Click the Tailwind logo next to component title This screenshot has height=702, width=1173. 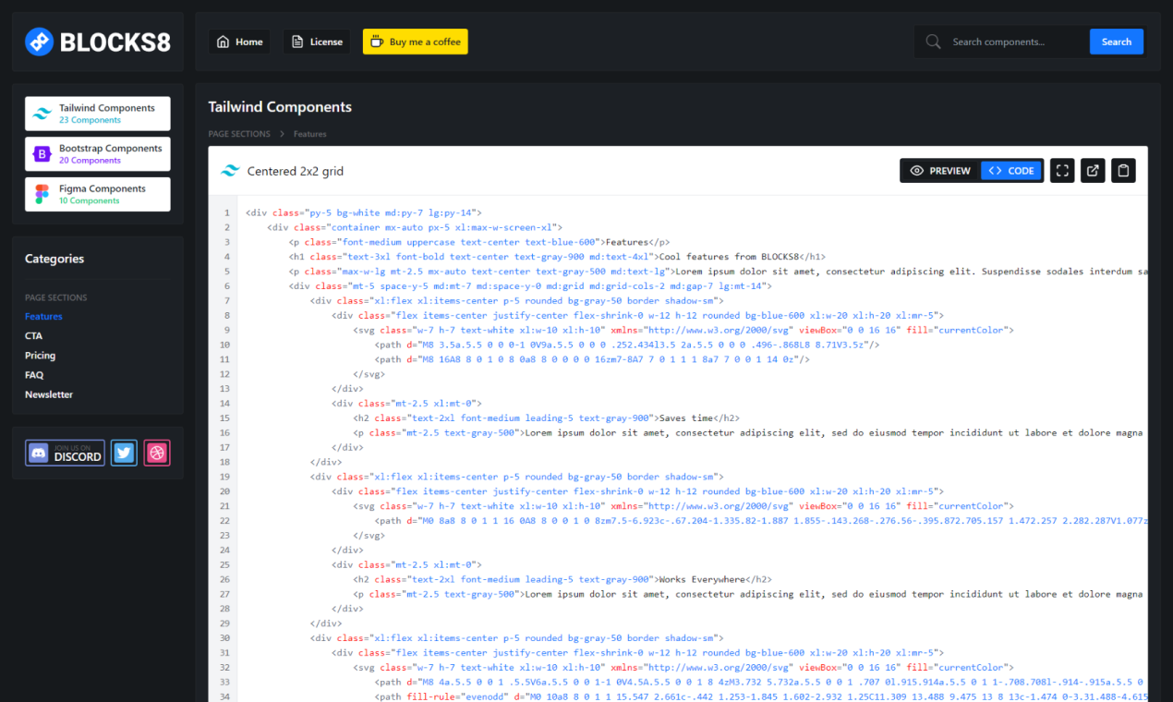pyautogui.click(x=230, y=170)
